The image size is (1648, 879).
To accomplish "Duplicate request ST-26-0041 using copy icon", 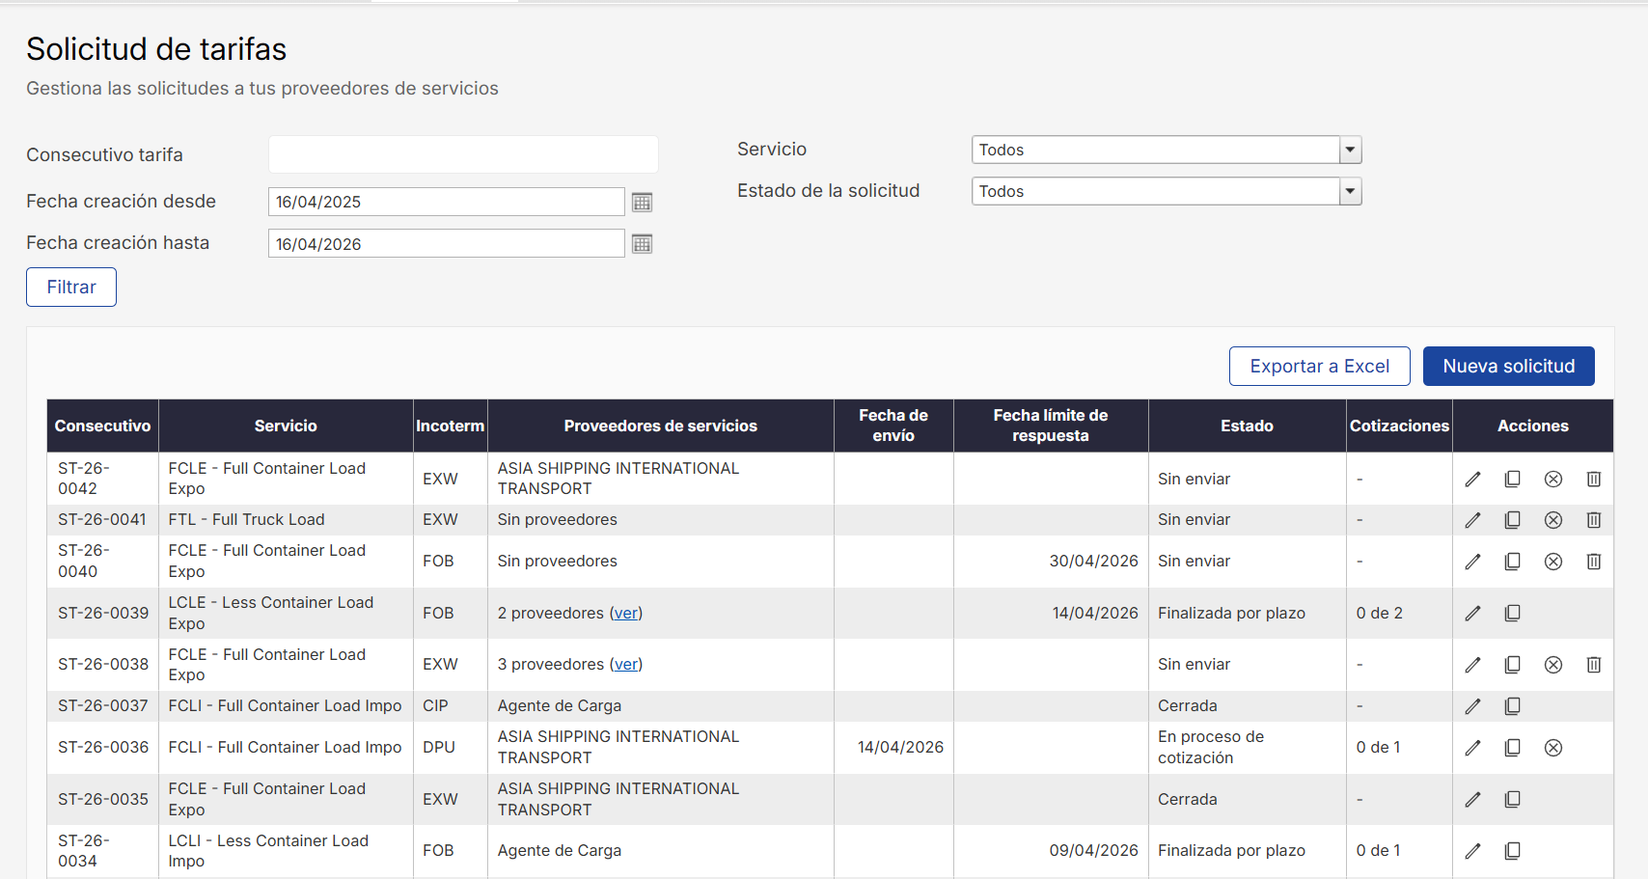I will coord(1513,520).
